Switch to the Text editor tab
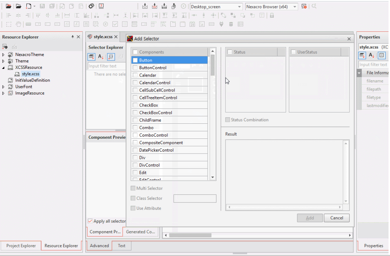 click(x=122, y=246)
